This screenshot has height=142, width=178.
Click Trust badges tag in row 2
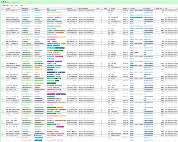pyautogui.click(x=58, y=13)
